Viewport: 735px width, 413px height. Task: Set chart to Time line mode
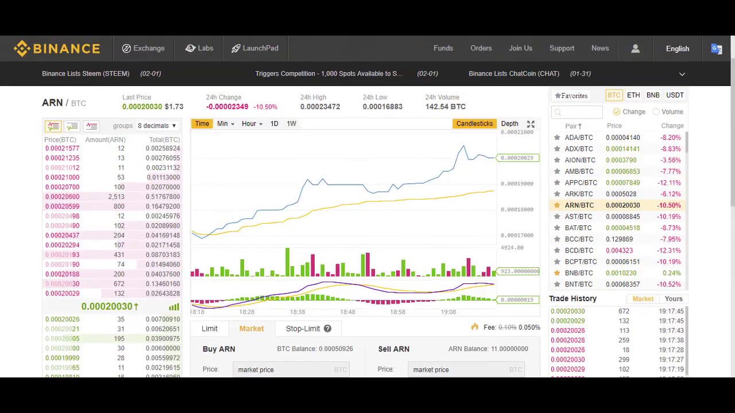point(202,124)
